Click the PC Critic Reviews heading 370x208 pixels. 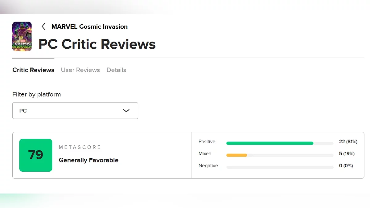tap(97, 44)
